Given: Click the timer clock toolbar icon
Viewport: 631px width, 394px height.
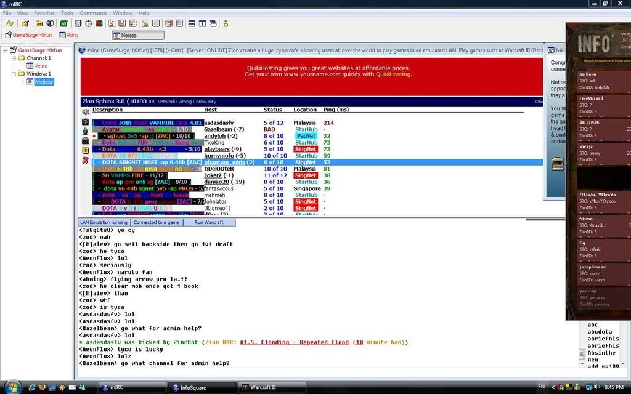Looking at the screenshot, I should pyautogui.click(x=89, y=23).
